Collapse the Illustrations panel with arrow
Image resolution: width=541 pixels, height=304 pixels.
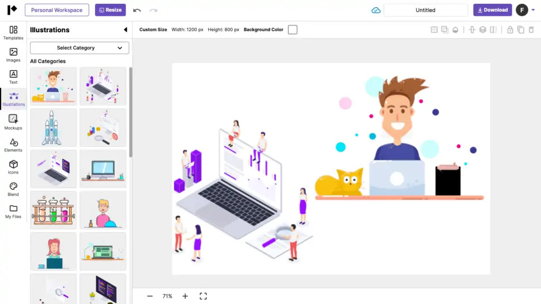tap(125, 30)
